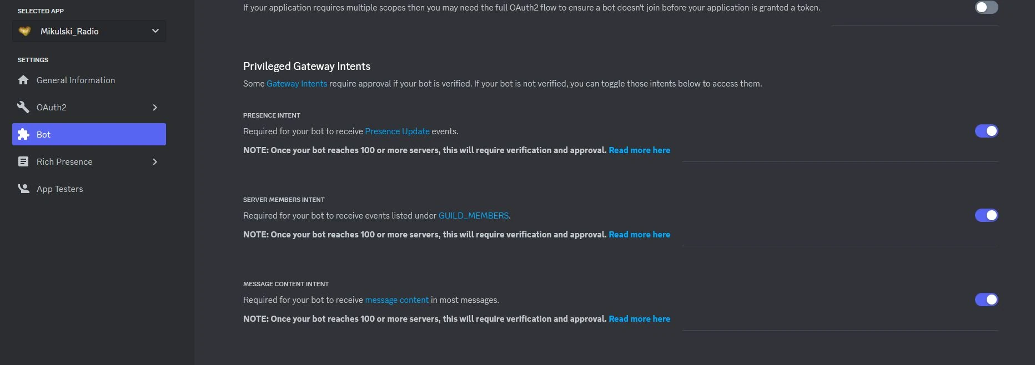The width and height of the screenshot is (1035, 365).
Task: Disable the Presence Intent toggle
Action: [x=986, y=131]
